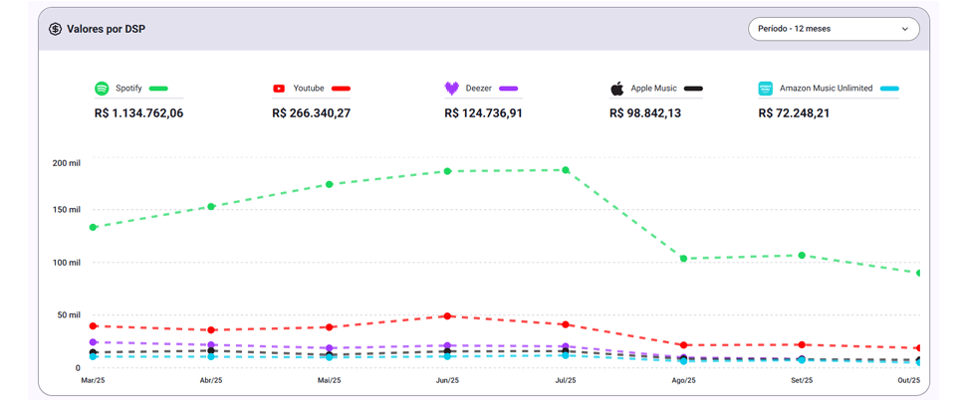Click the dollar sign icon beside Valores por DSP
Viewport: 966px width, 400px height.
(56, 29)
